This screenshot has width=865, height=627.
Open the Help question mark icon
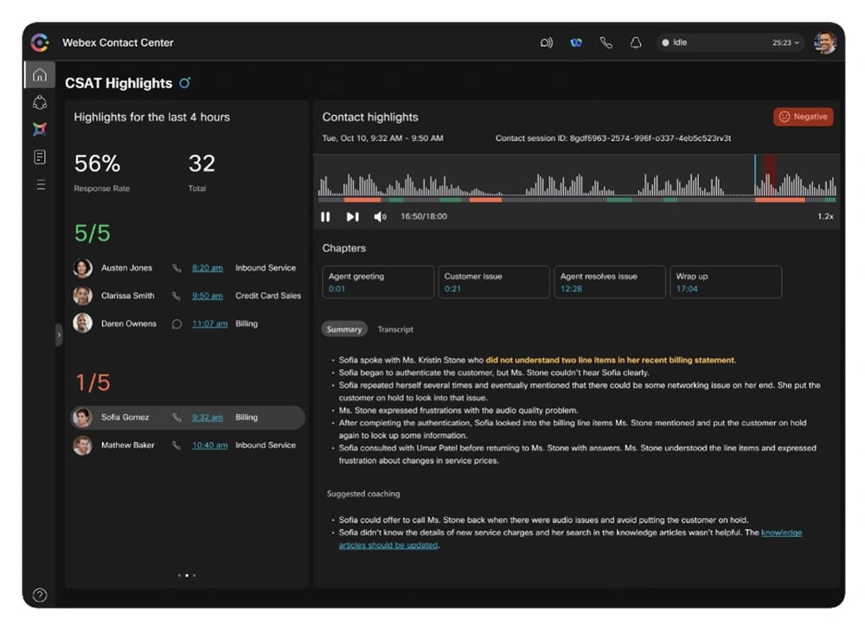click(40, 595)
